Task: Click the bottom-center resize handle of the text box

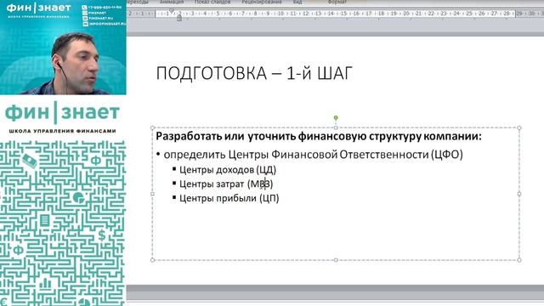Action: [336, 260]
